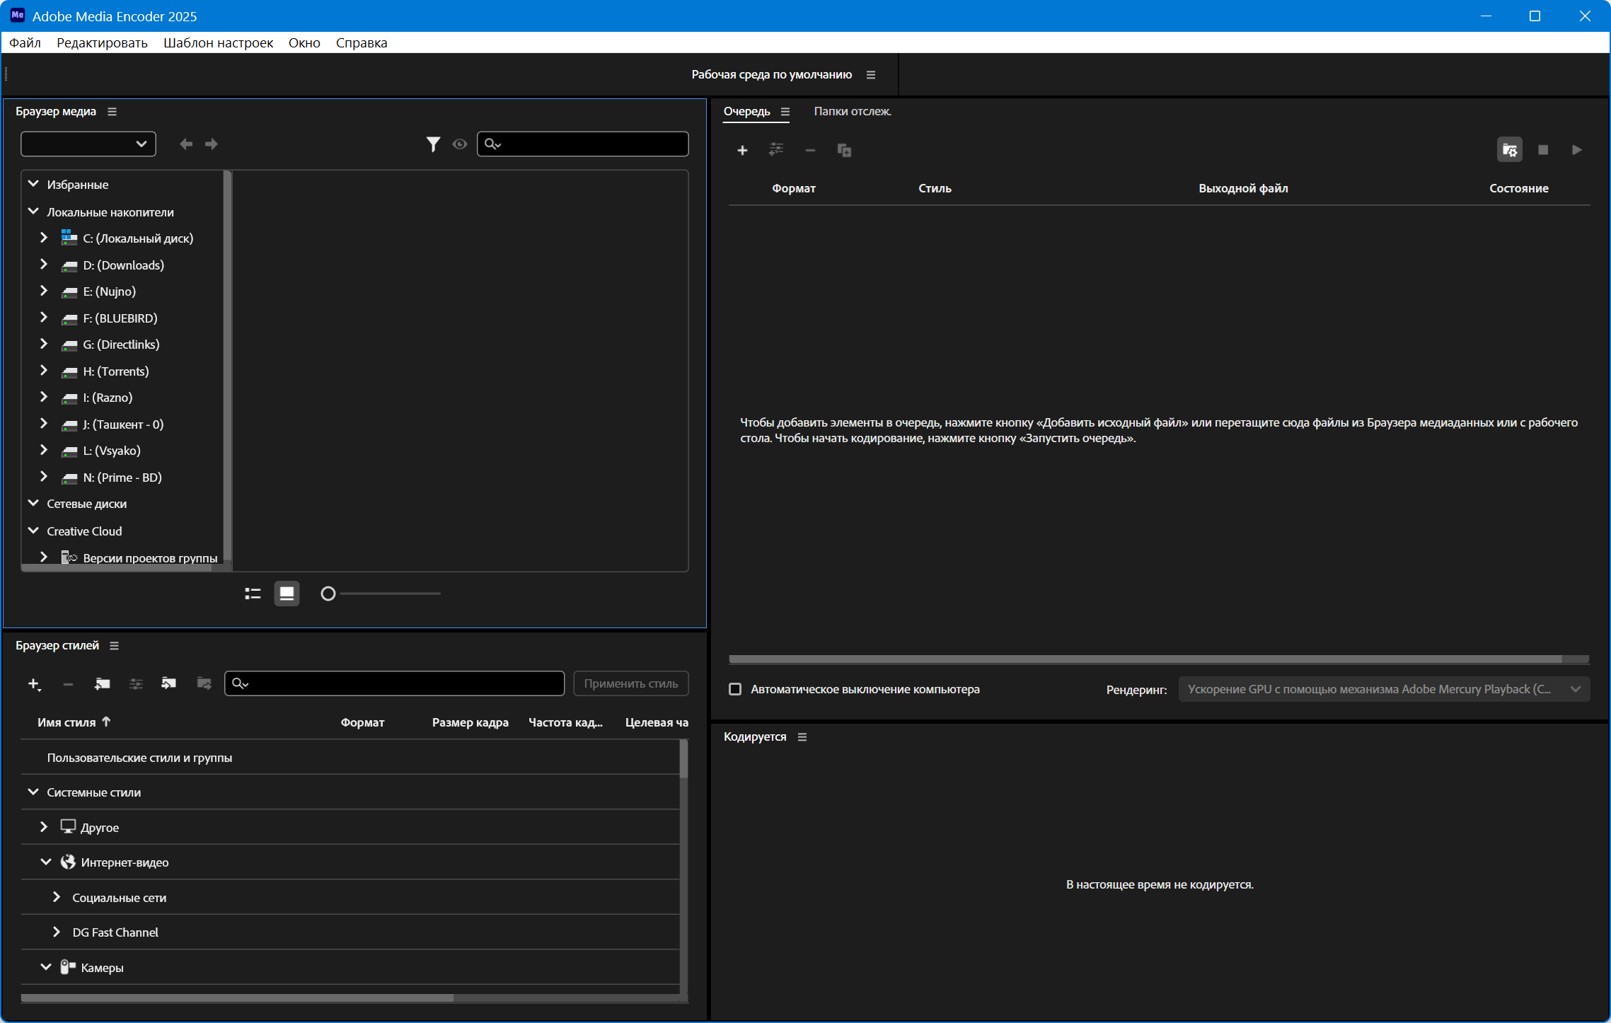
Task: Open the Rendering engine dropdown
Action: click(1384, 689)
